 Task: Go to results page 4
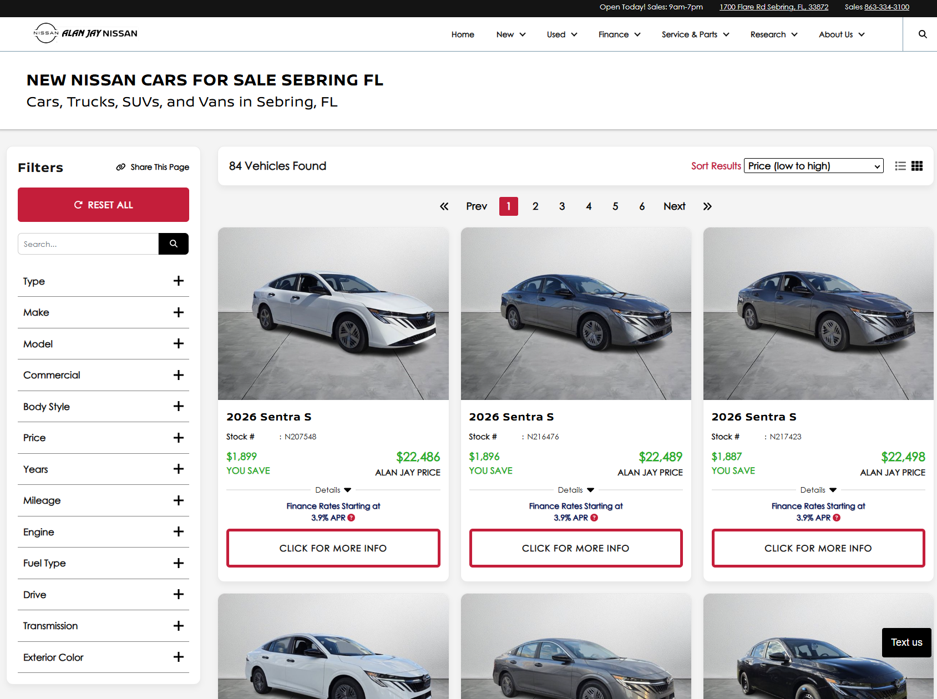pyautogui.click(x=589, y=206)
